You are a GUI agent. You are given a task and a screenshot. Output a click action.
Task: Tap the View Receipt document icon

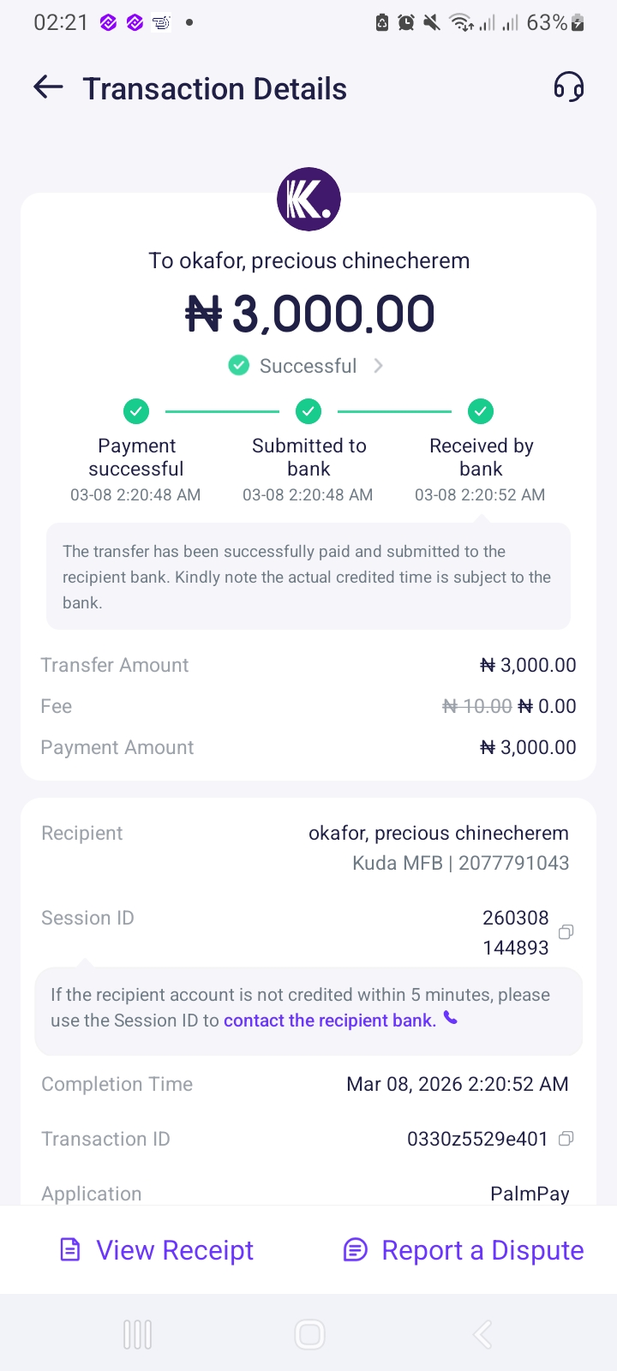(70, 1250)
